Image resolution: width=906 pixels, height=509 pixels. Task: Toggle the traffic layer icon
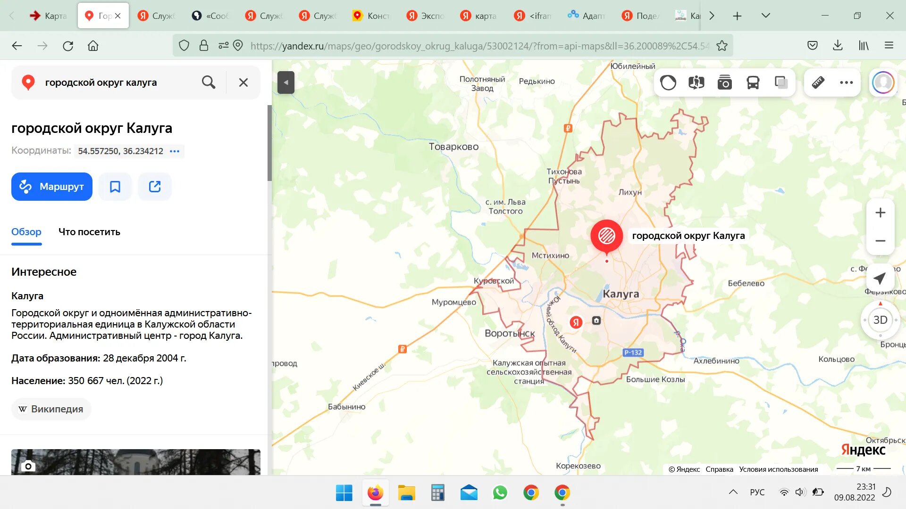pyautogui.click(x=668, y=83)
